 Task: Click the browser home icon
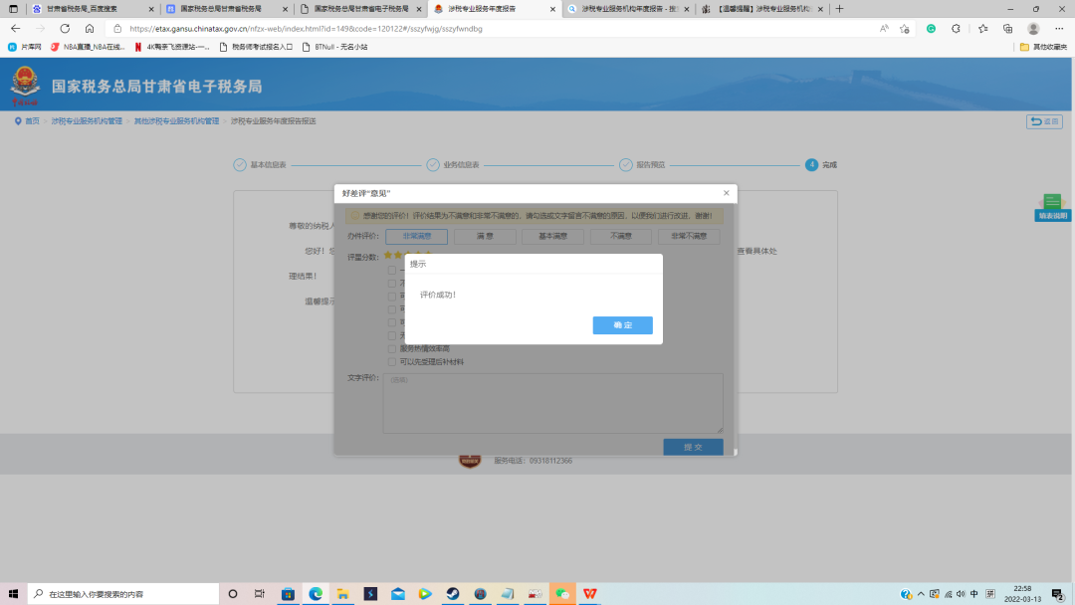click(x=90, y=29)
